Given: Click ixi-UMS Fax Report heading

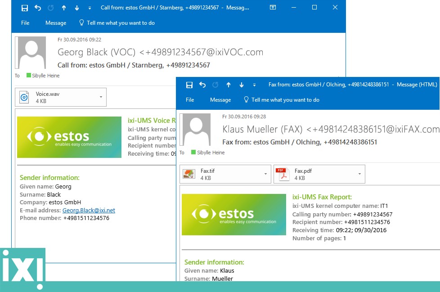Looking at the screenshot, I should [322, 197].
